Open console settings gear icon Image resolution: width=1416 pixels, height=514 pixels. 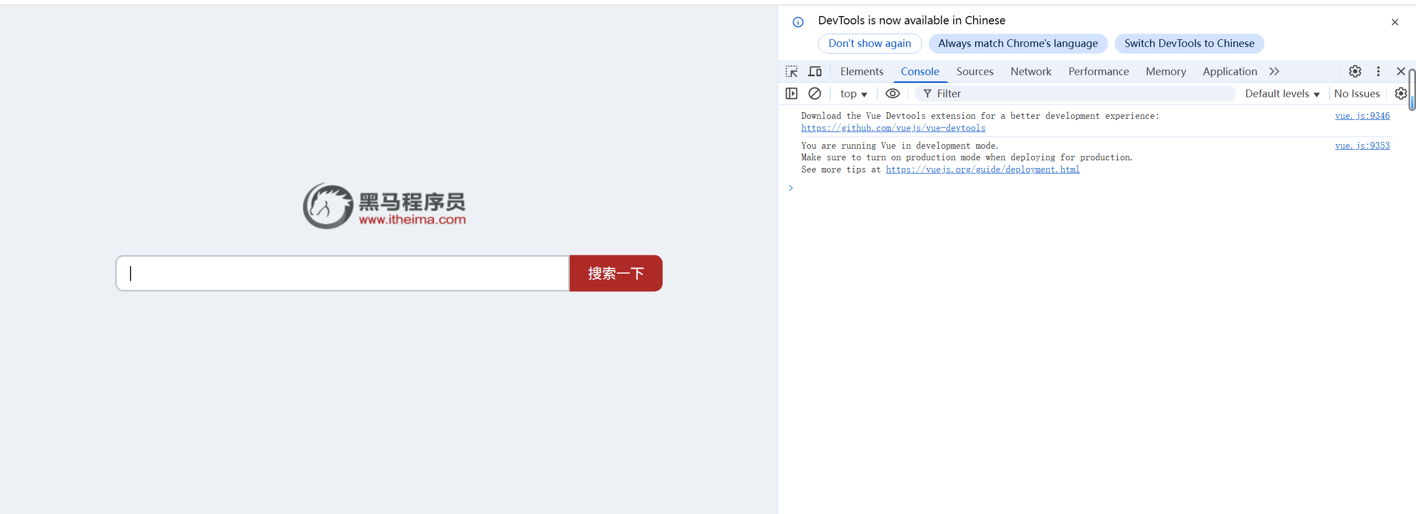click(1401, 93)
